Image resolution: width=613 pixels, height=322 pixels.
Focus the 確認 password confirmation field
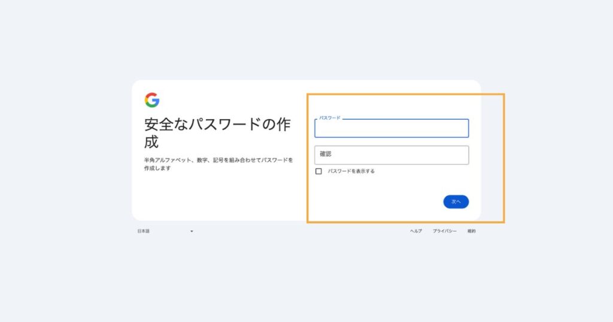coord(392,155)
